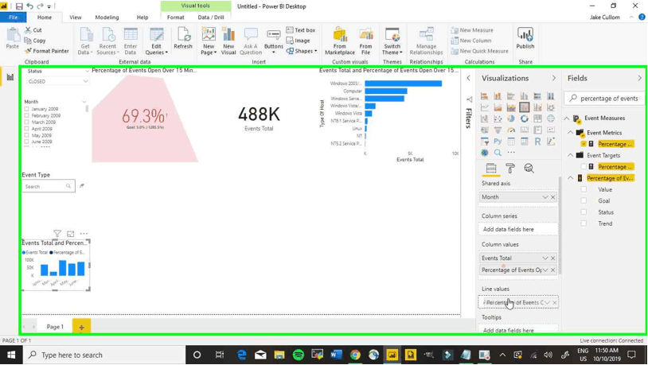This screenshot has height=365, width=648.
Task: Collapse the Visualizations pane
Action: pos(554,78)
